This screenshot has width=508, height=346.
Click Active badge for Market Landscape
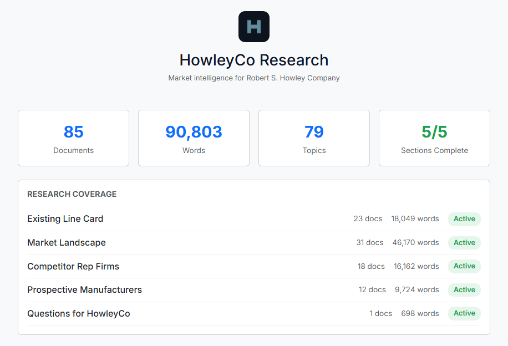coord(464,243)
